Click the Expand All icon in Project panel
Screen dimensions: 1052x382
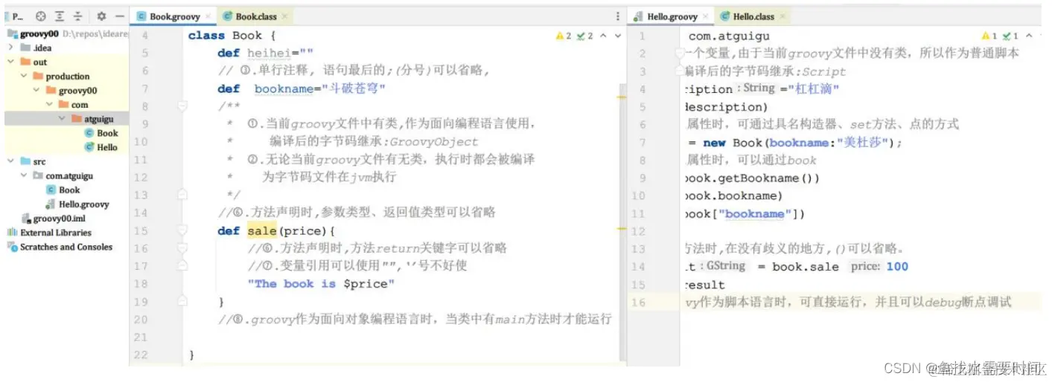60,16
